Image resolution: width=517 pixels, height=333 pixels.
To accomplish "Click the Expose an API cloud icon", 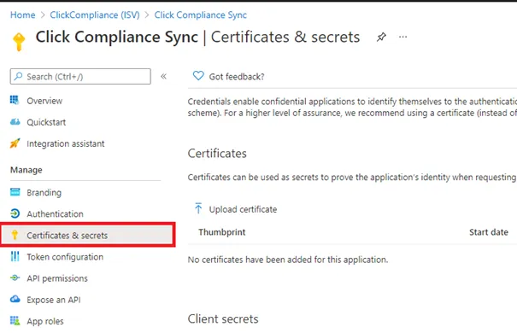I will pyautogui.click(x=15, y=299).
